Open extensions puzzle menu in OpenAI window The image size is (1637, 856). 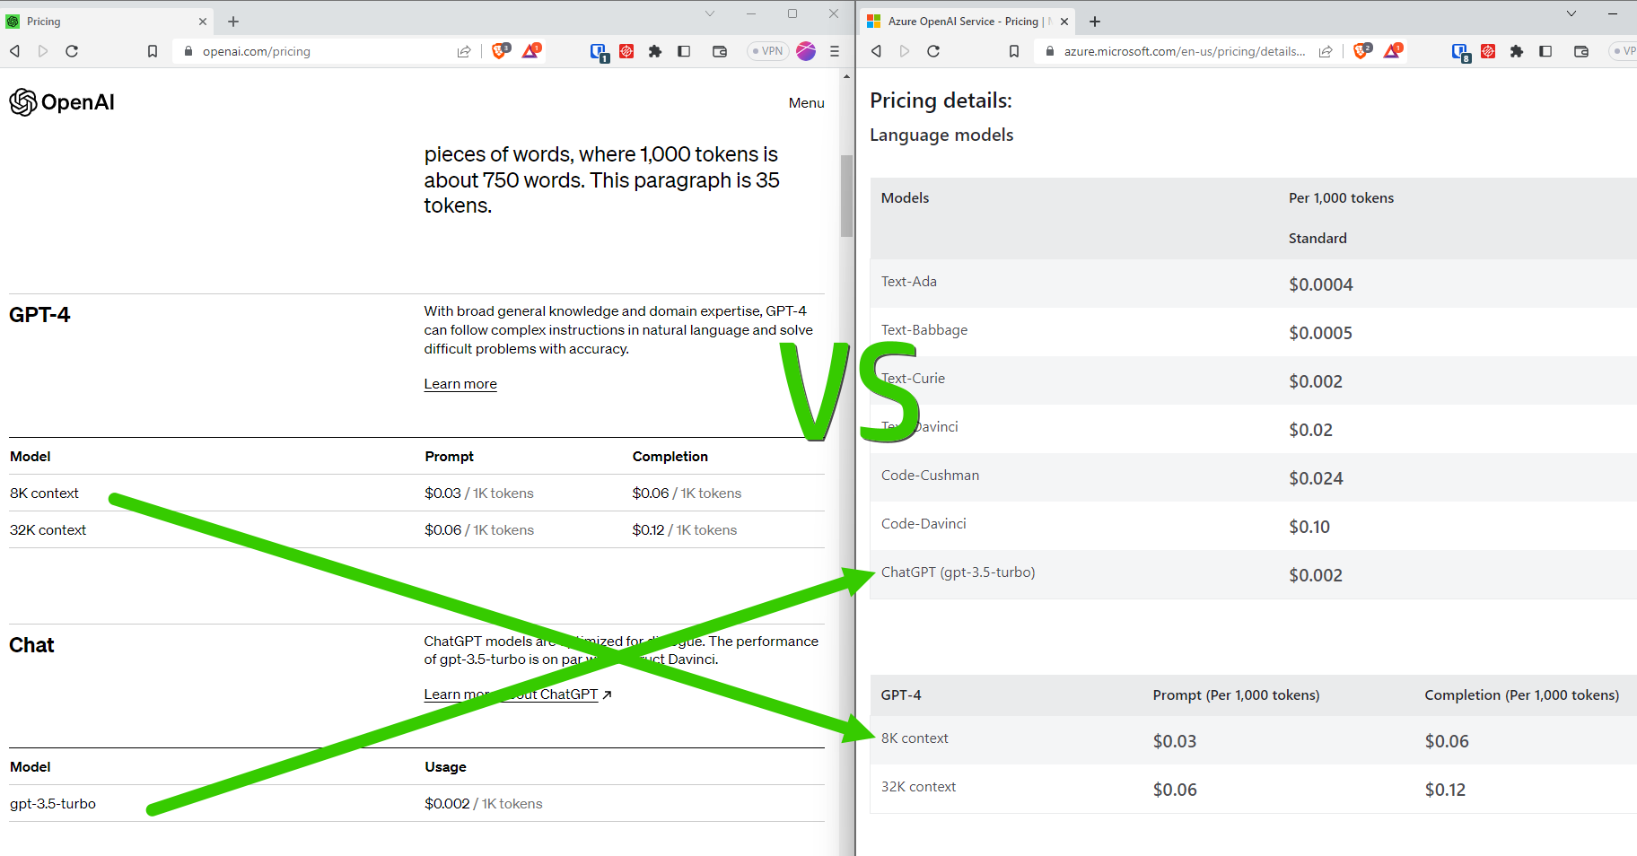[655, 51]
